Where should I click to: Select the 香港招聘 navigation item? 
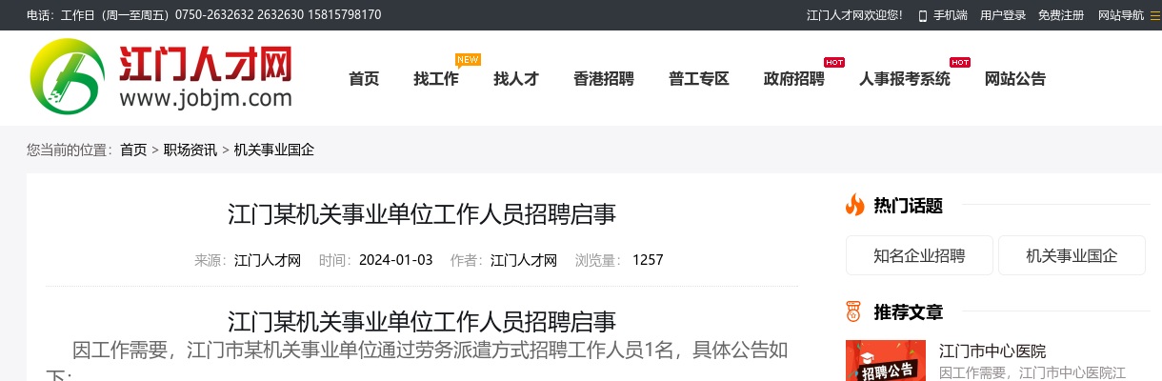604,79
